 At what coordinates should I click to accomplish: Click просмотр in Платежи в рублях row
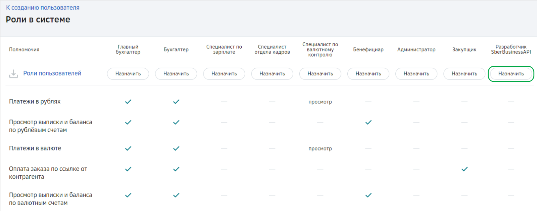point(320,102)
